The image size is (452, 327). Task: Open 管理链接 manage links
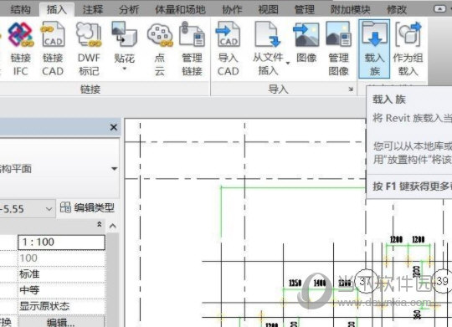click(x=192, y=49)
